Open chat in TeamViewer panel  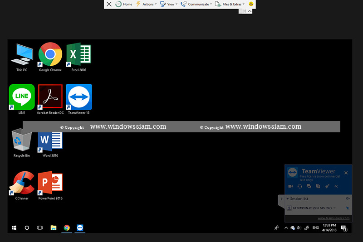tap(309, 186)
